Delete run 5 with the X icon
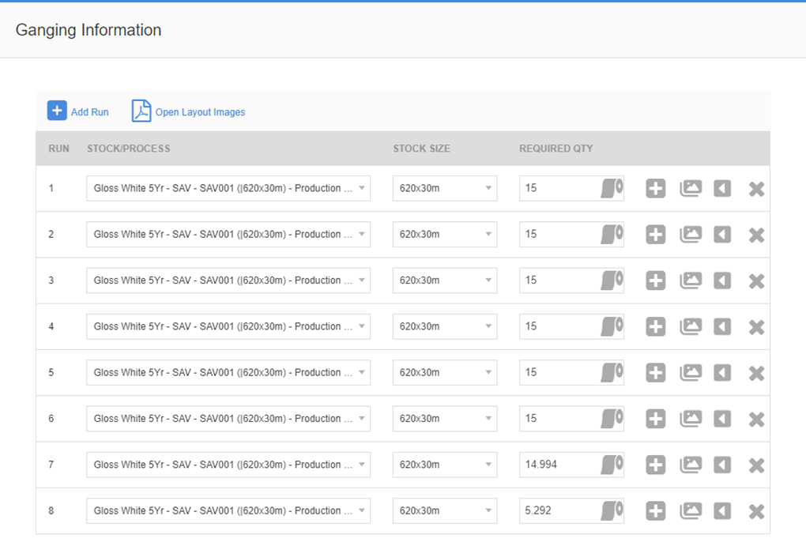The width and height of the screenshot is (806, 546). point(756,373)
